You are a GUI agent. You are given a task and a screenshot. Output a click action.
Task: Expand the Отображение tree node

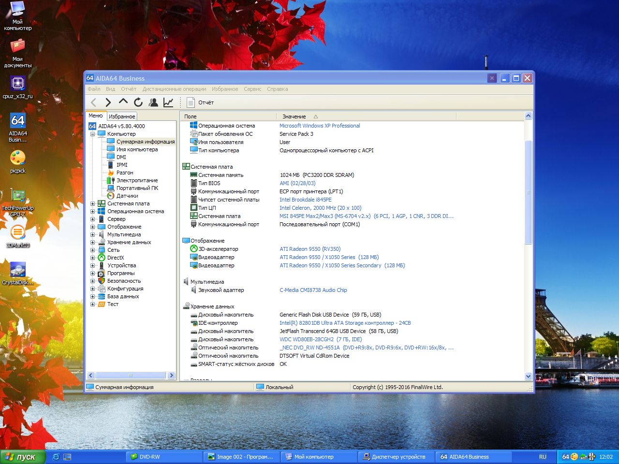point(92,227)
